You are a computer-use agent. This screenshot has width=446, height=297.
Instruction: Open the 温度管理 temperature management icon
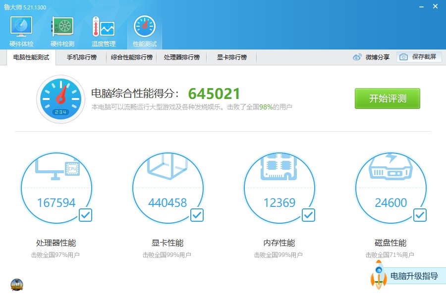tap(103, 27)
